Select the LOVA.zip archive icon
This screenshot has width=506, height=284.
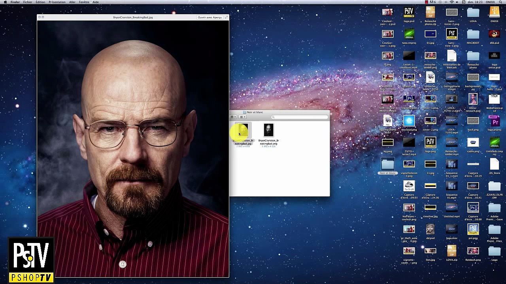click(x=451, y=251)
